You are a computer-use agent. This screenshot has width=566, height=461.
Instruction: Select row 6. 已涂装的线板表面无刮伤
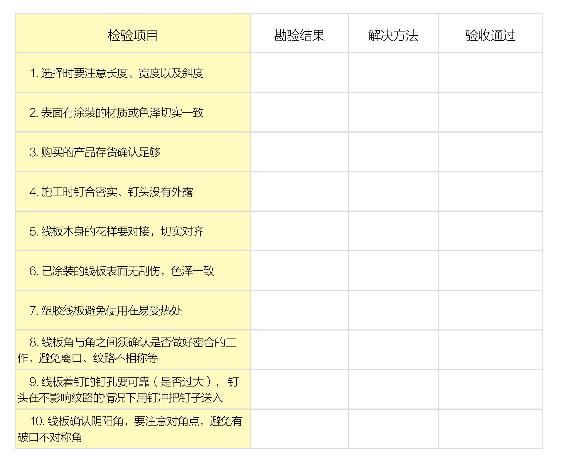[133, 271]
